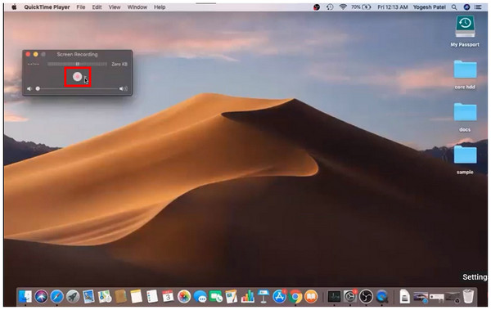Click the "Zero KB" file size label
Screen dimensions: 491x310
click(x=119, y=64)
